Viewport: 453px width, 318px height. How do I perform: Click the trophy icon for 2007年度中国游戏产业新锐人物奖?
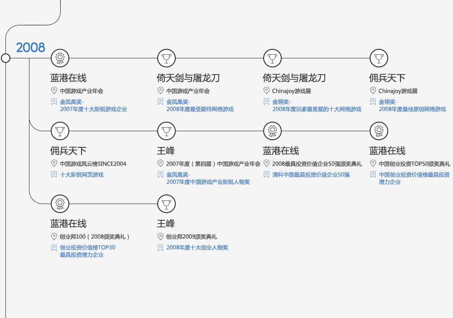pyautogui.click(x=166, y=131)
